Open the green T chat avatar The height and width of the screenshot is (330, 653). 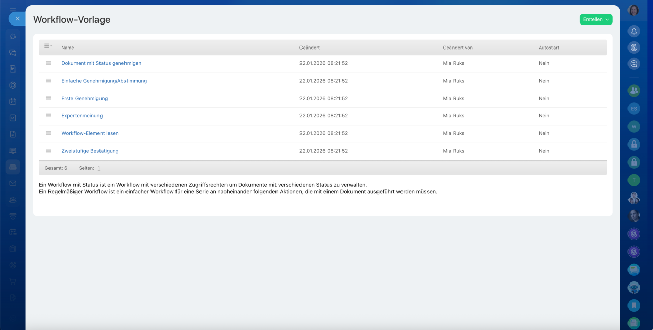coord(634,180)
